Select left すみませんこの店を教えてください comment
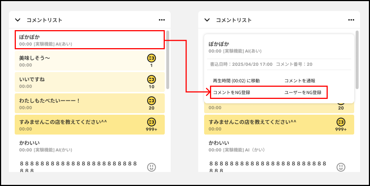The image size is (370, 186). (x=90, y=125)
